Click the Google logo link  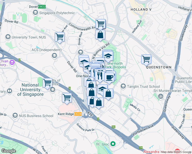[8, 151]
